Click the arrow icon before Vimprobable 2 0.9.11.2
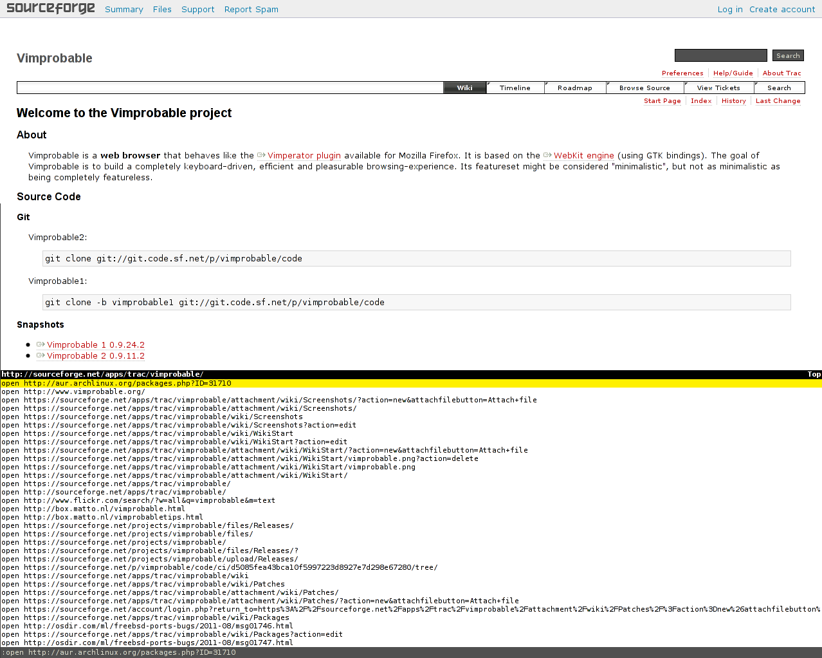 pos(41,355)
